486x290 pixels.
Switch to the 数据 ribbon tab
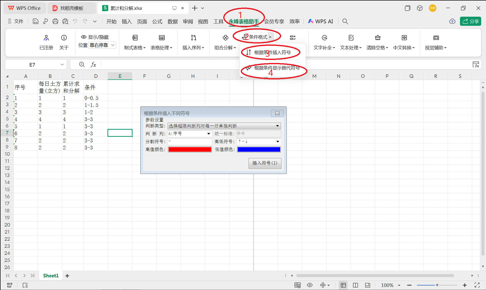[x=173, y=21]
